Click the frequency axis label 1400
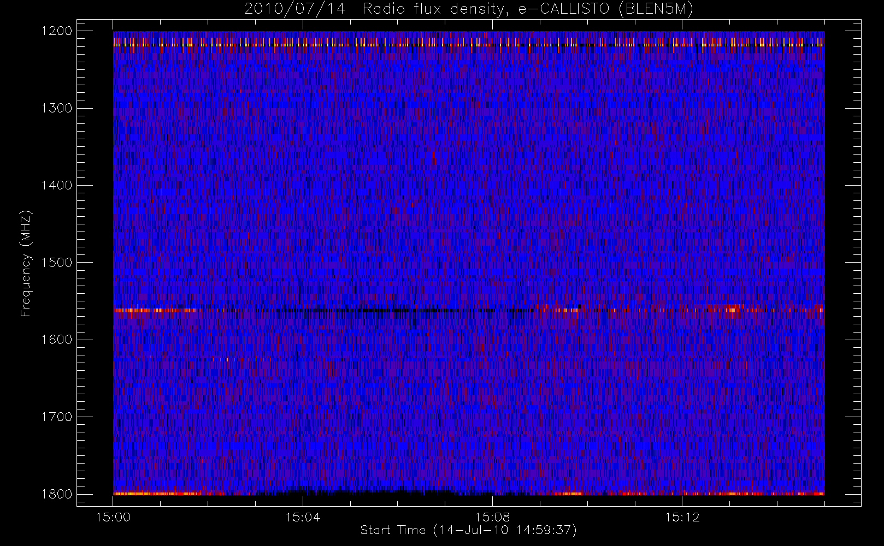Viewport: 884px width, 546px height. 56,185
